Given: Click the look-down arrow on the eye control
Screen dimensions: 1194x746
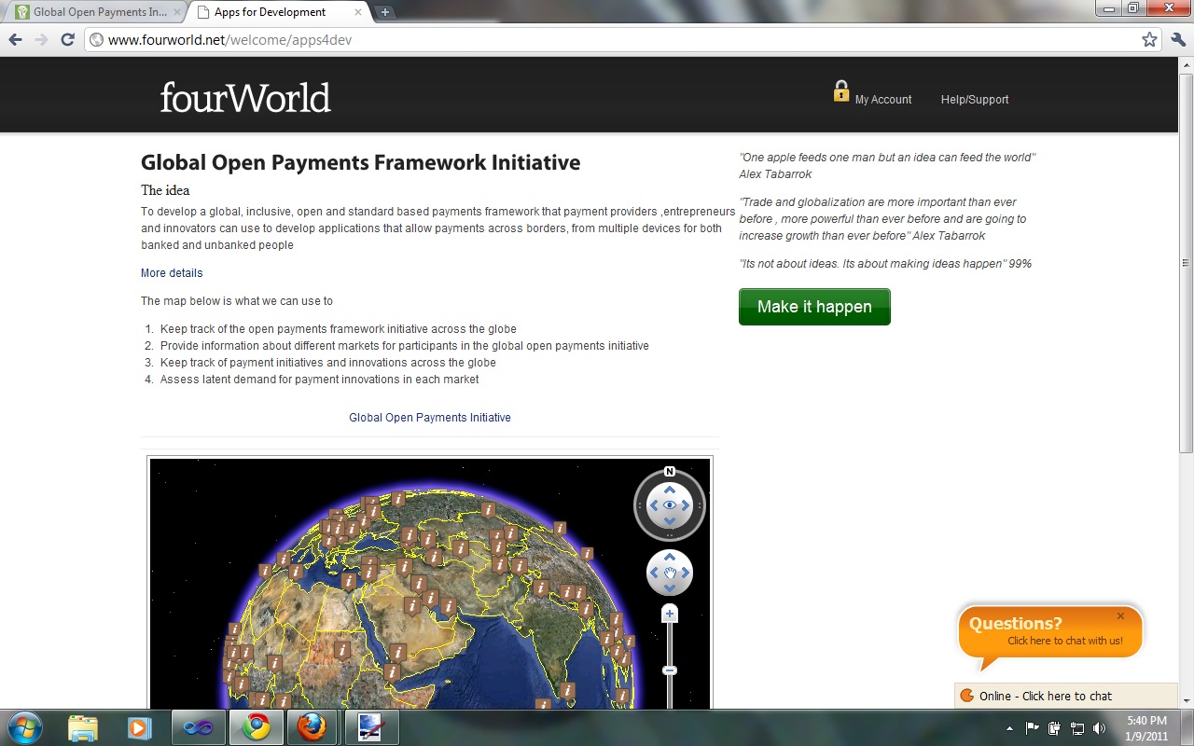Looking at the screenshot, I should 670,520.
